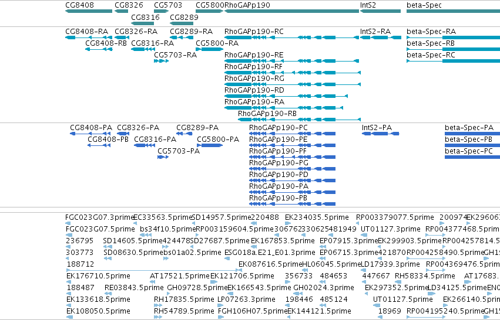Click protein CG8289-PA
Viewport: 500px width, 320px height.
pos(197,128)
